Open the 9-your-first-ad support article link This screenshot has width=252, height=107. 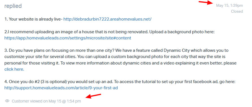point(61,88)
